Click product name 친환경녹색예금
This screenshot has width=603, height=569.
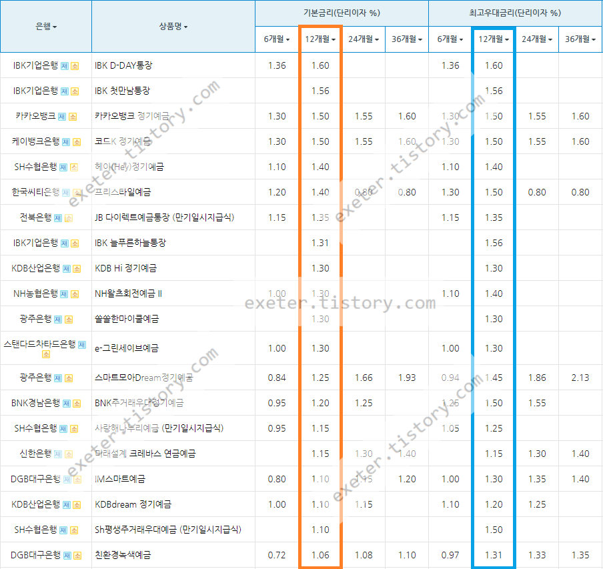123,556
